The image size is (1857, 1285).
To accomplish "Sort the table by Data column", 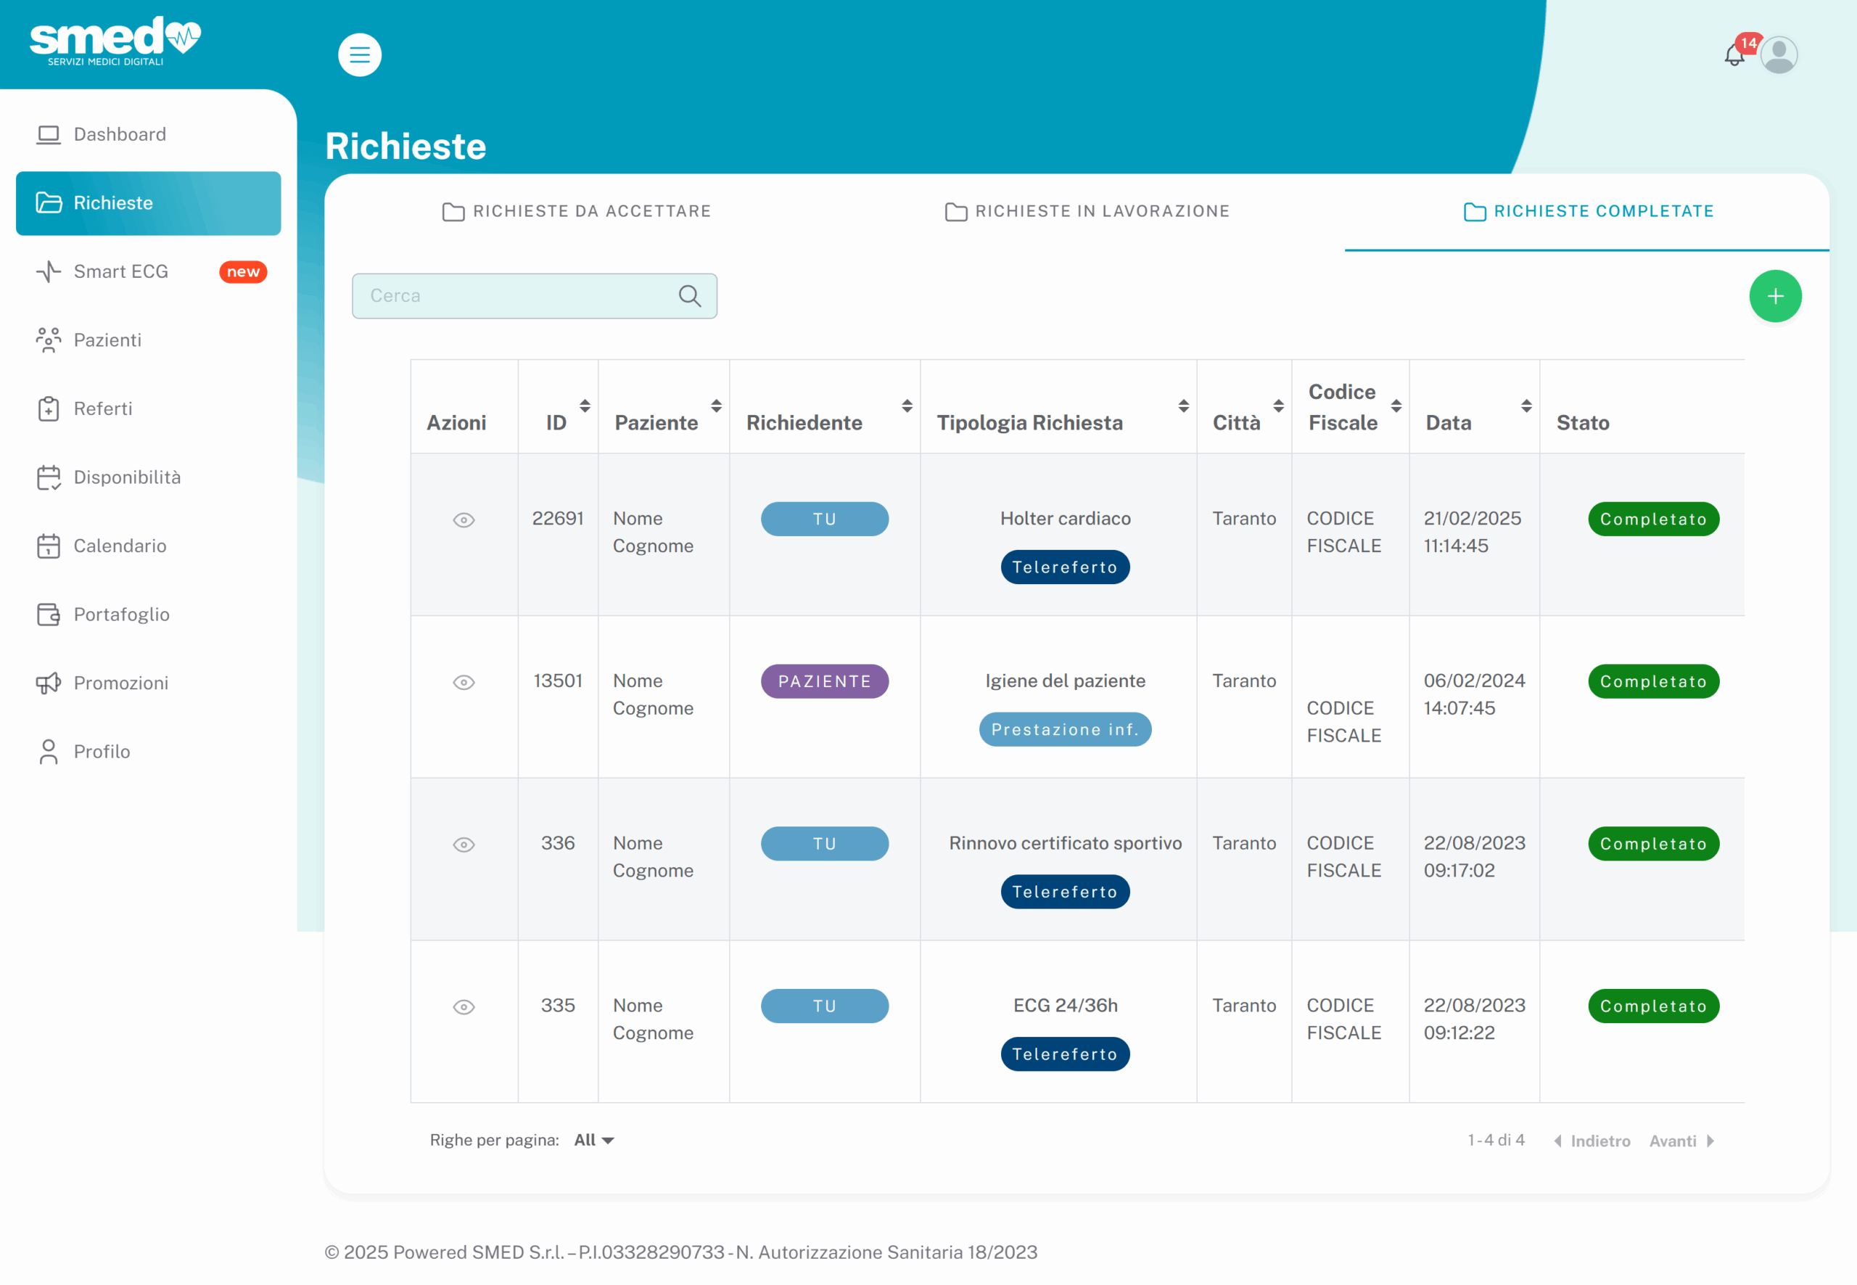I will pyautogui.click(x=1525, y=406).
